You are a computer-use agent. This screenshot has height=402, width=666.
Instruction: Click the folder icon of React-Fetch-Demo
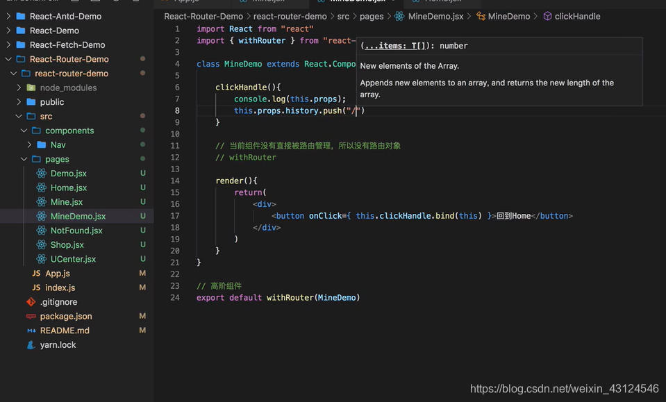(x=20, y=44)
